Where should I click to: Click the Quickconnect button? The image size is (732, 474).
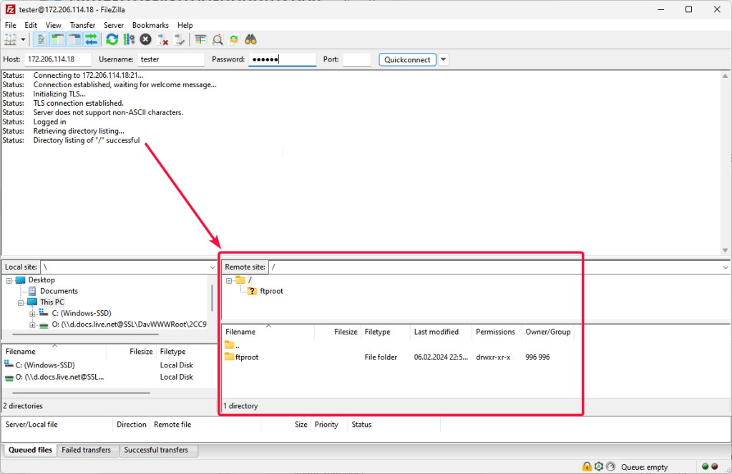click(x=407, y=59)
